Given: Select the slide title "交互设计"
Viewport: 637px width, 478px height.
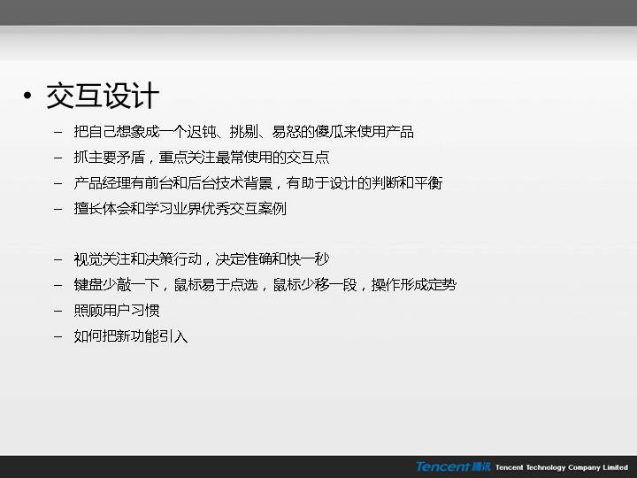Looking at the screenshot, I should point(103,96).
